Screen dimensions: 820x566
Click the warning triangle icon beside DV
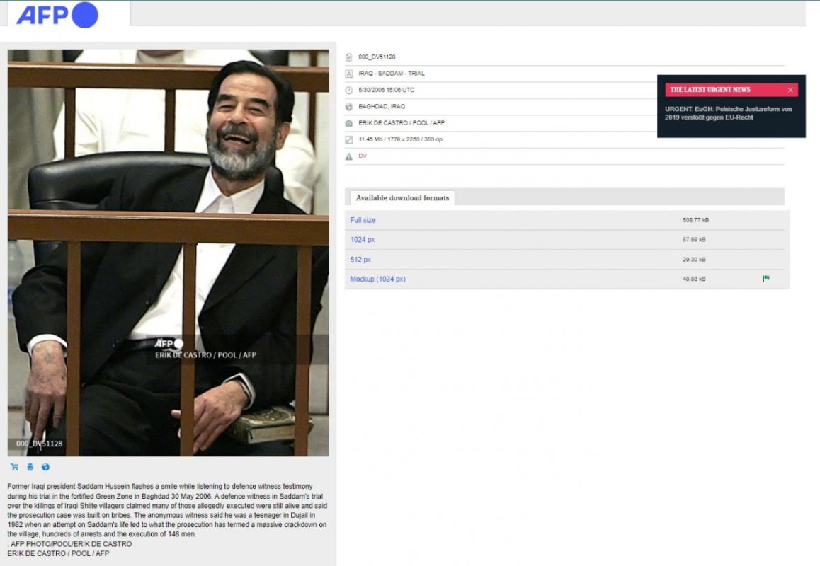coord(348,156)
